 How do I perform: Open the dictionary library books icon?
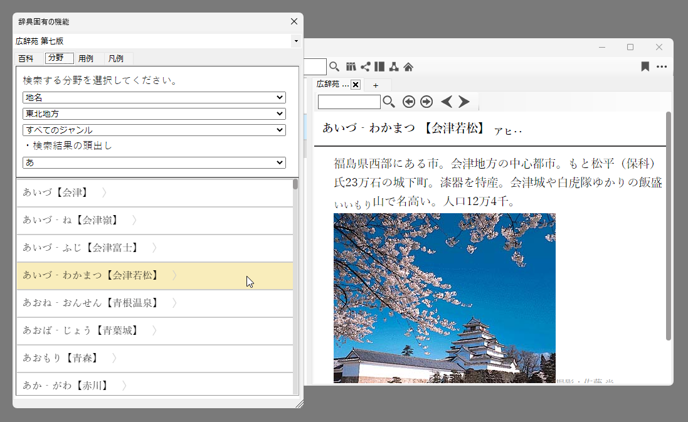tap(351, 66)
